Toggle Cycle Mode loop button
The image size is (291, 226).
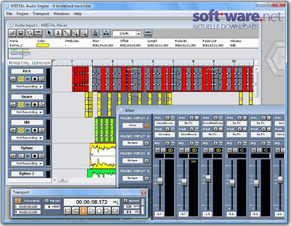coord(18,201)
